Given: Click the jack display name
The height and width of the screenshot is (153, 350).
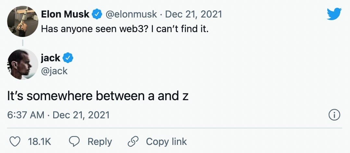Looking at the screenshot, I should [50, 58].
